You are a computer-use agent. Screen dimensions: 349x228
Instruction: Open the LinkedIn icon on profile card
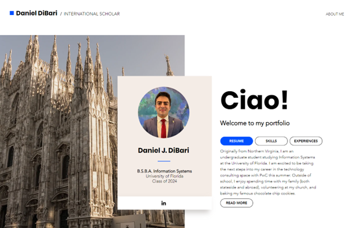(x=163, y=203)
